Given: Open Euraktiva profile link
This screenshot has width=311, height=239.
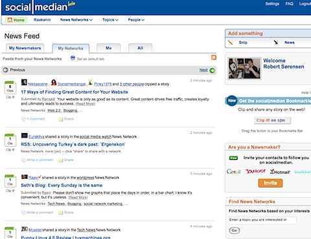Looking at the screenshot, I should click(x=36, y=137).
